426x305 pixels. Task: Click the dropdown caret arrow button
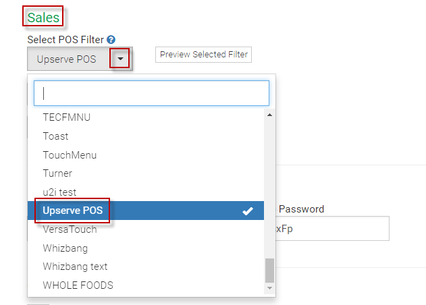pyautogui.click(x=120, y=59)
